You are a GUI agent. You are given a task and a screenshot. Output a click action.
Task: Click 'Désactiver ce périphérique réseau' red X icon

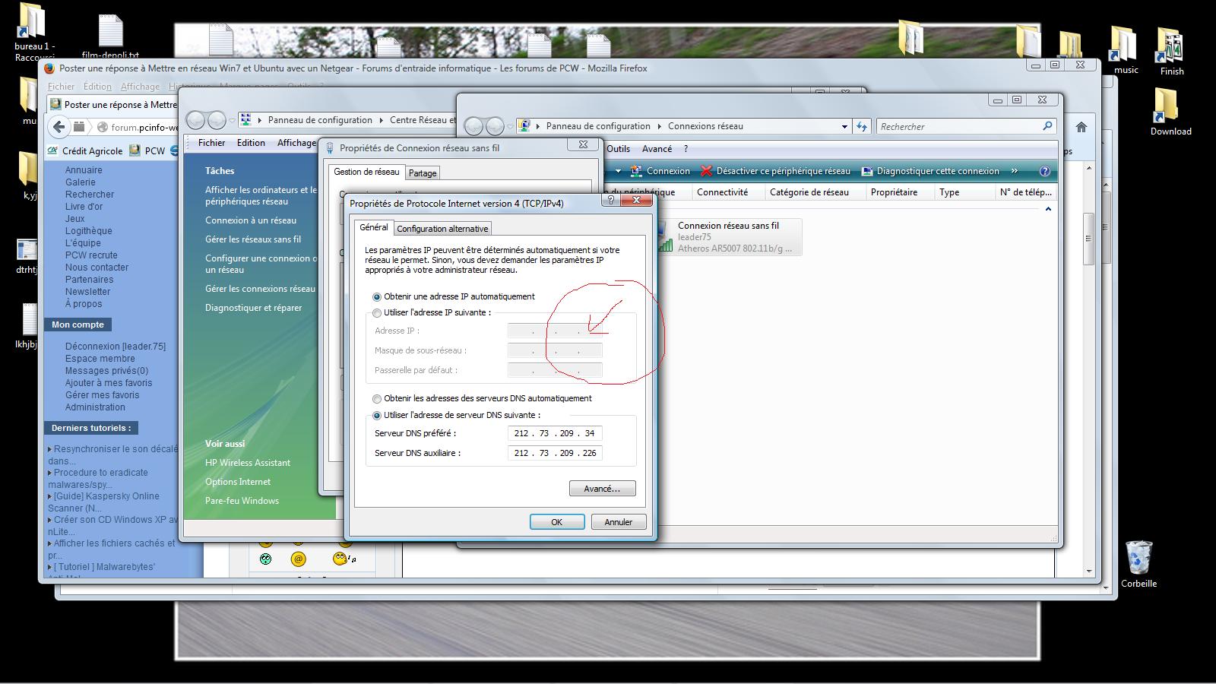[x=706, y=171]
